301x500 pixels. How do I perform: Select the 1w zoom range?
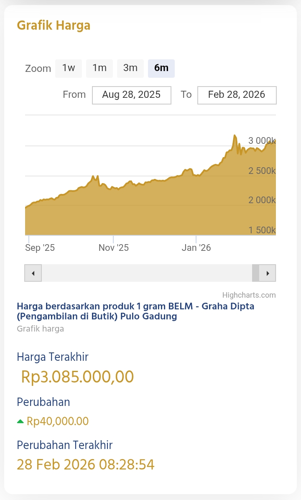pyautogui.click(x=69, y=68)
